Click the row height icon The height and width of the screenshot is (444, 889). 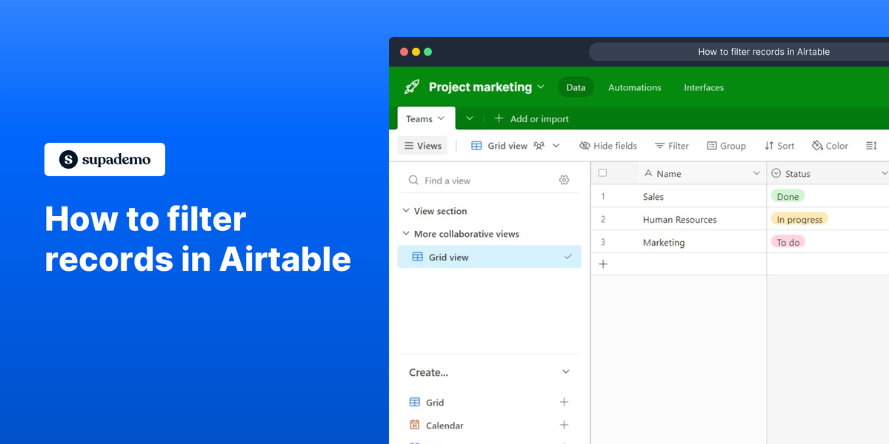click(x=871, y=146)
